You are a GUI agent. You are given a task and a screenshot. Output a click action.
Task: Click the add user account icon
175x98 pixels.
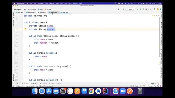118,9
